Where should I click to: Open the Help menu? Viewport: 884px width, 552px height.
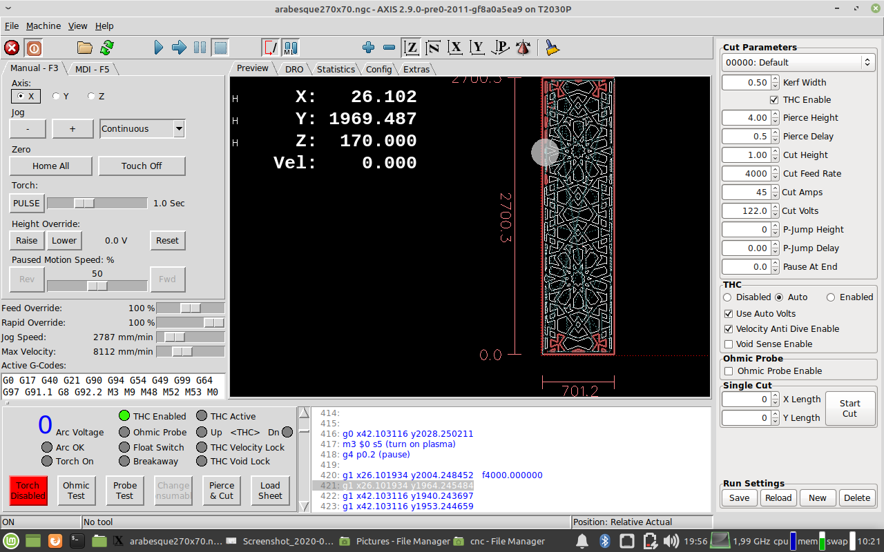[104, 26]
